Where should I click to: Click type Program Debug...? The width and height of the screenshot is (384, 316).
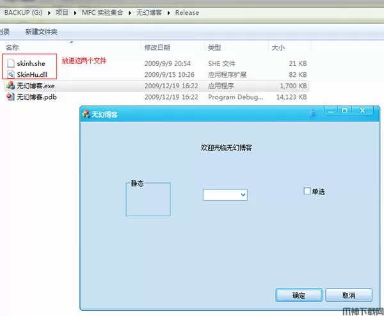point(236,97)
